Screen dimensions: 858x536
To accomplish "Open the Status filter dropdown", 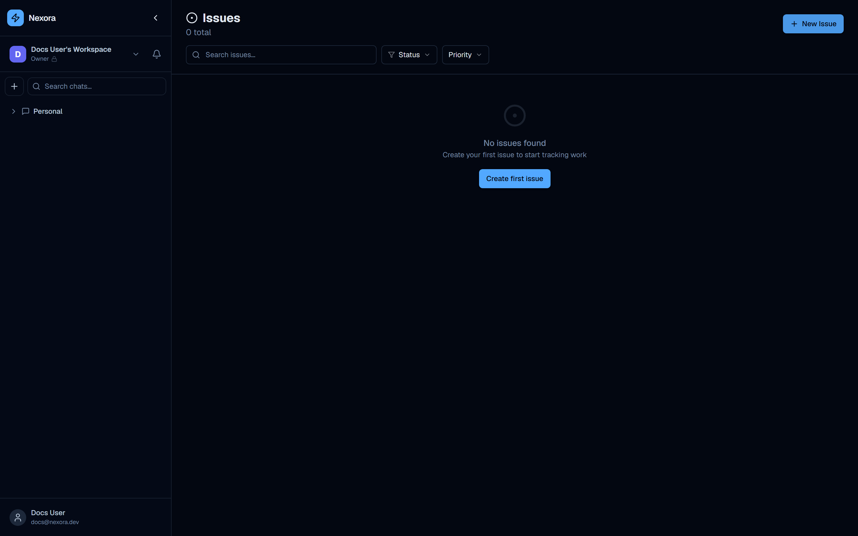I will coord(409,55).
